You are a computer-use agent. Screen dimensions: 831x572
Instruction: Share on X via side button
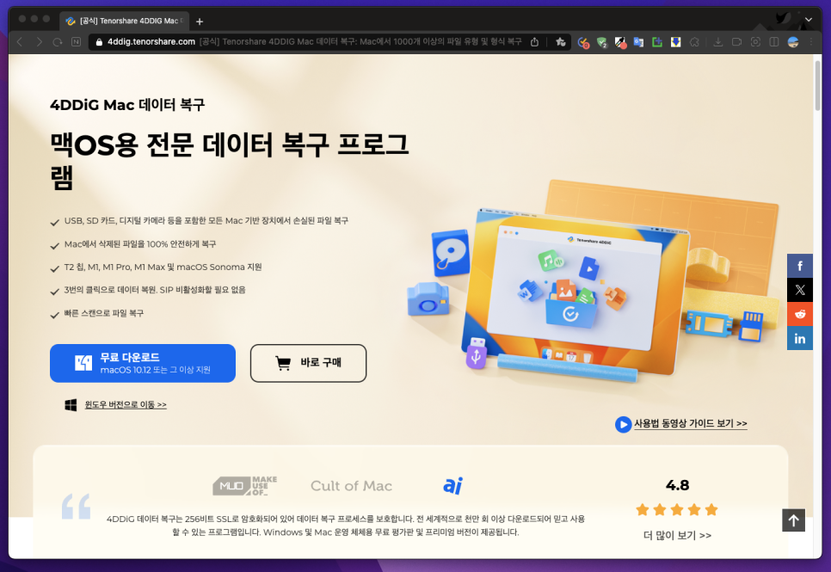(x=800, y=290)
